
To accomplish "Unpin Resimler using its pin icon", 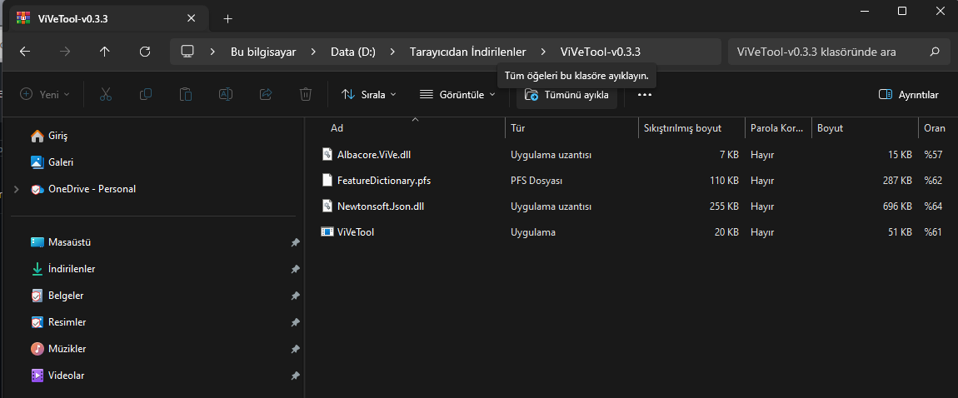I will [x=295, y=322].
